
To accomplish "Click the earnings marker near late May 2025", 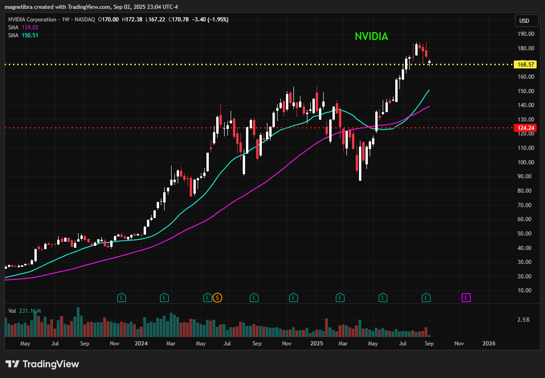I will 383,297.
